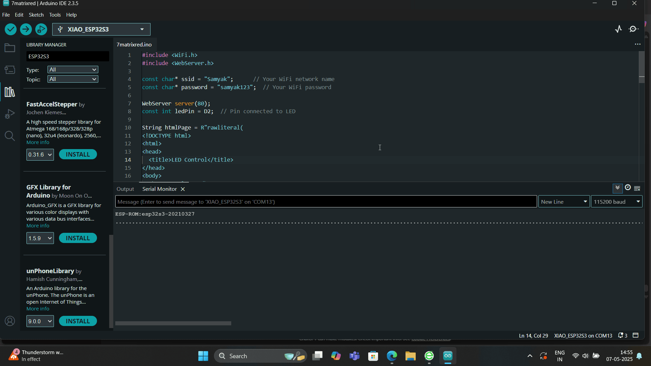Viewport: 651px width, 366px height.
Task: Open Microsoft Store from taskbar
Action: (x=373, y=356)
